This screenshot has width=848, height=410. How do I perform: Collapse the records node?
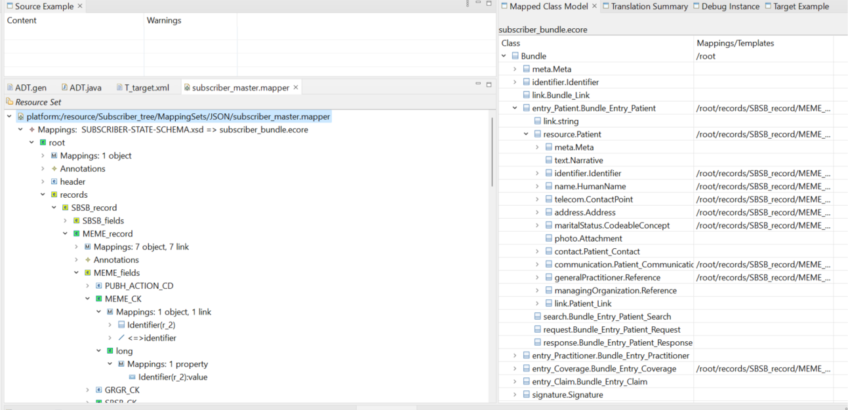43,195
